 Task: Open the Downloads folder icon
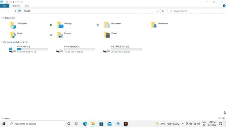point(154,25)
